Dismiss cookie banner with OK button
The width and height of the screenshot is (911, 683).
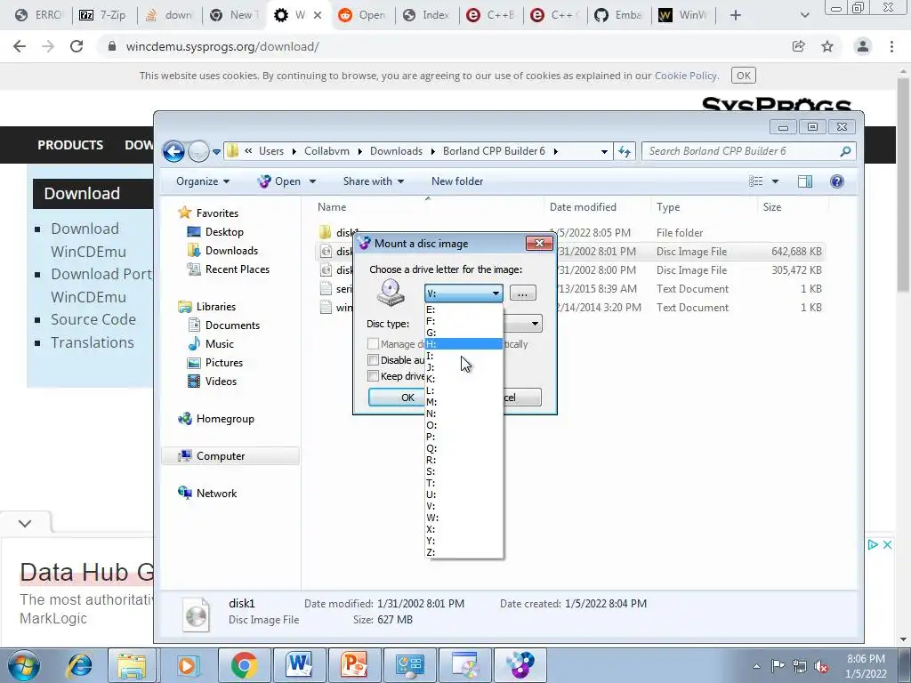click(x=743, y=76)
